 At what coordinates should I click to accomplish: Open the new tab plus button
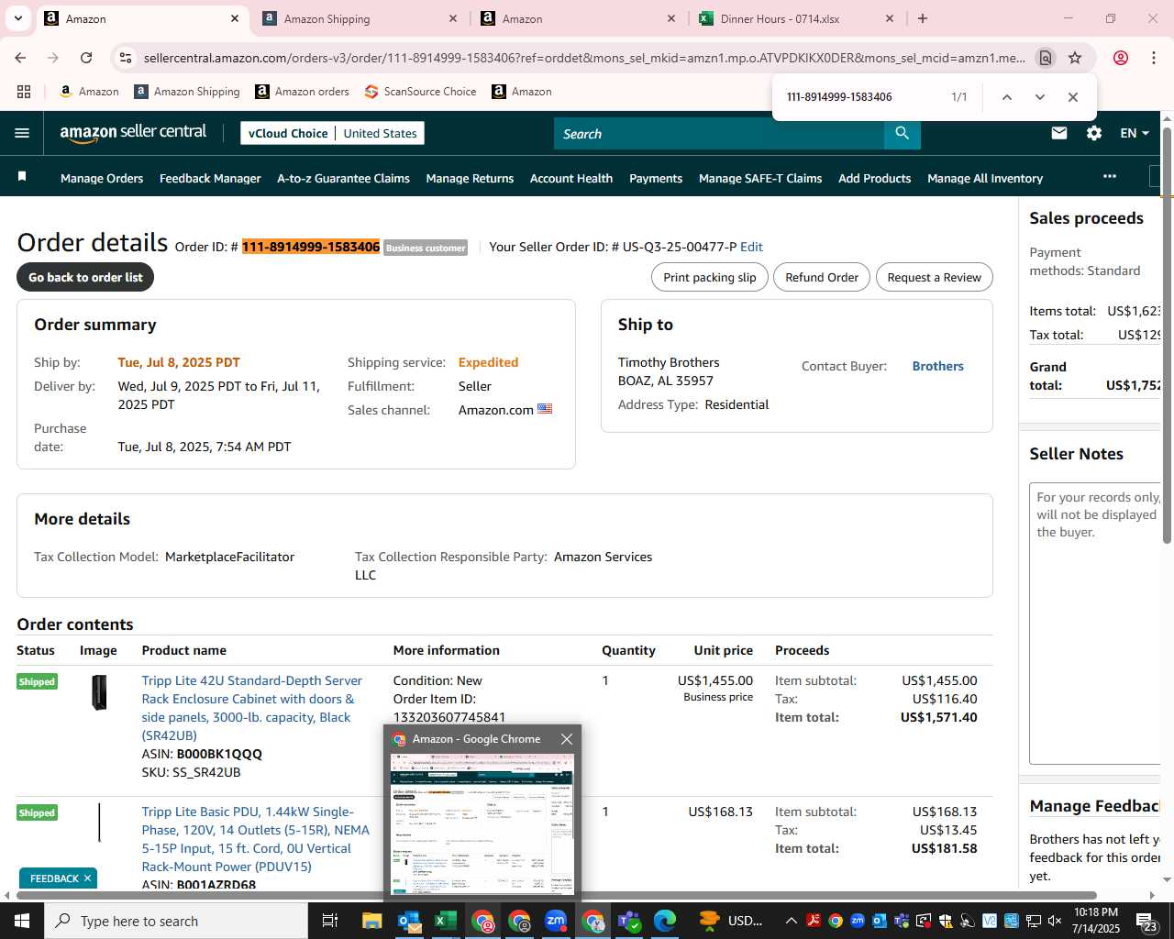point(923,18)
